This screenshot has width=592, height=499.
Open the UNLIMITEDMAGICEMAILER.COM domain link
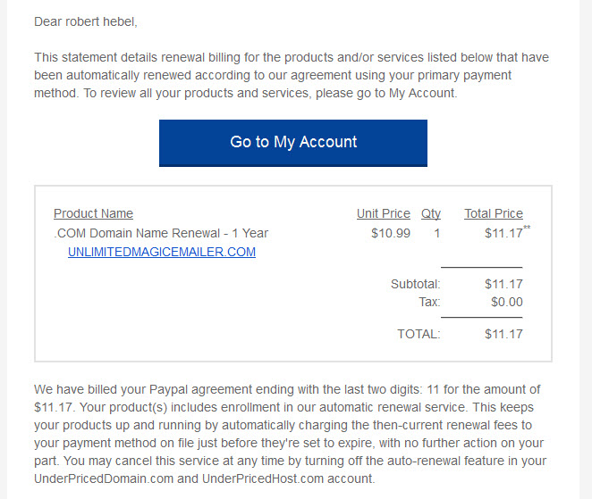(x=162, y=252)
